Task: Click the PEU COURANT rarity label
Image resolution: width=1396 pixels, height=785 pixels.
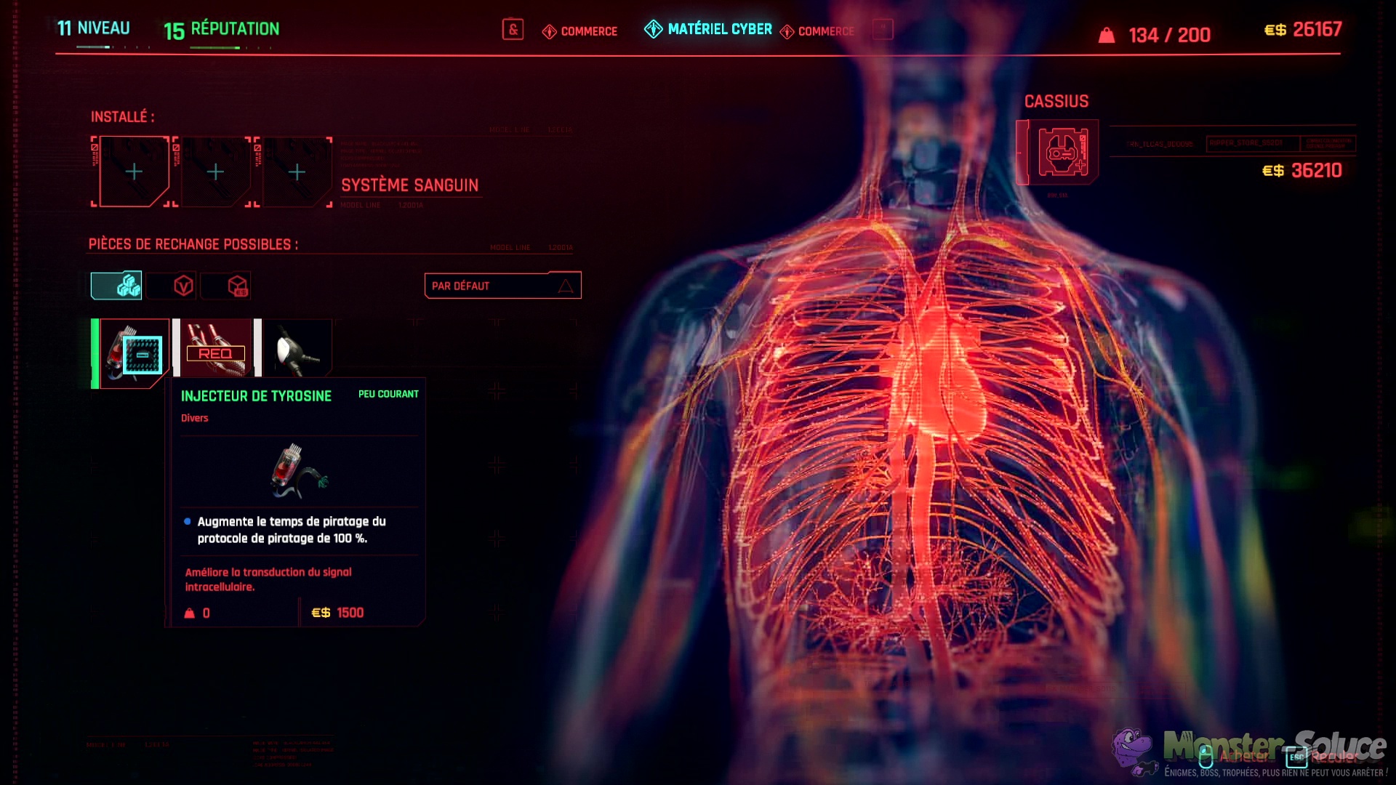Action: pos(388,394)
